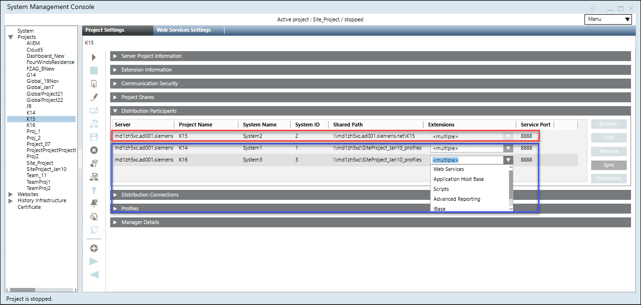The height and width of the screenshot is (305, 641).
Task: Click the document with arrow icon
Action: 94,84
